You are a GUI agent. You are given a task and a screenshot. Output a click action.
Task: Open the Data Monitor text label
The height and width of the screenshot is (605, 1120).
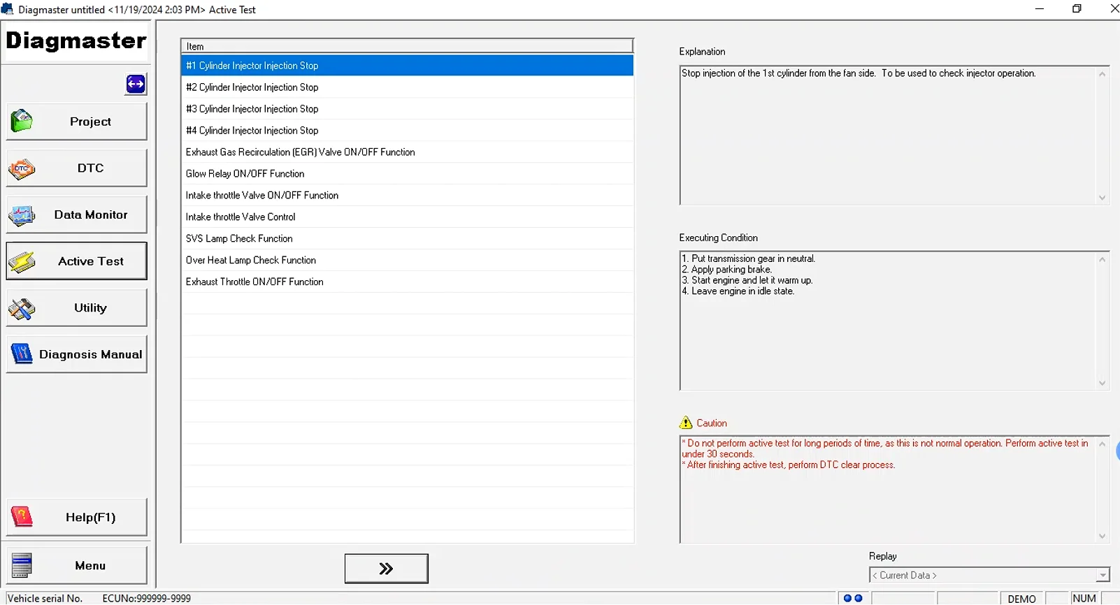coord(91,214)
